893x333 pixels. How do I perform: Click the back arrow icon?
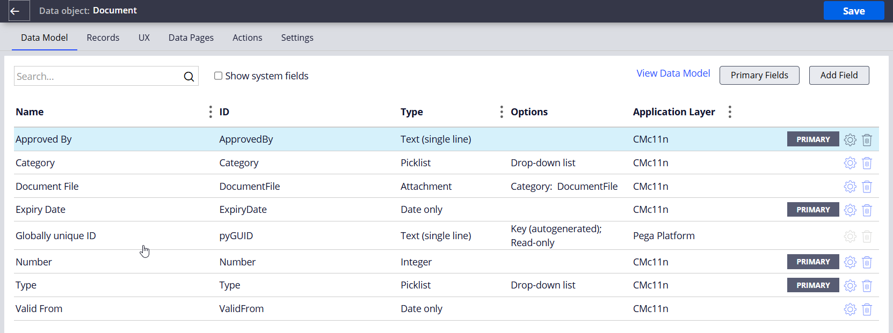point(15,11)
